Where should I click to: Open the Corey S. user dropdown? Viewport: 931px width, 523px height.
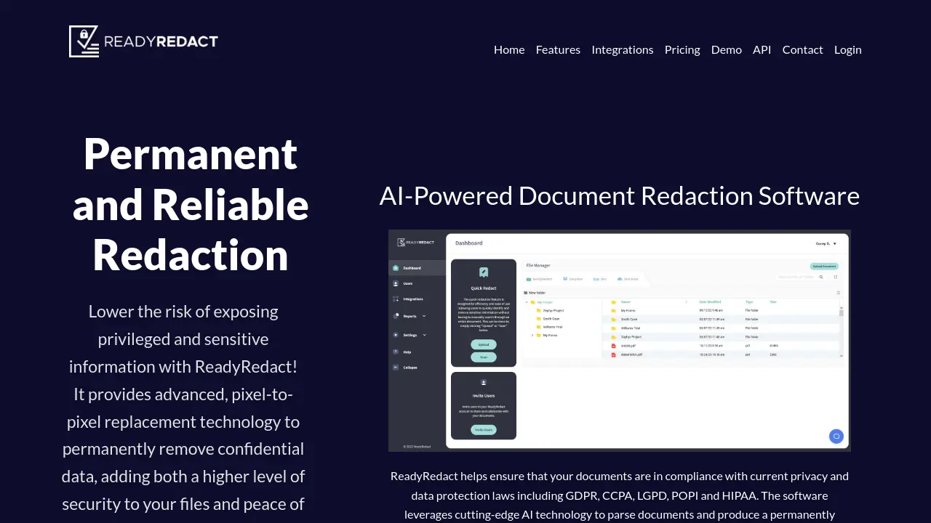(826, 243)
